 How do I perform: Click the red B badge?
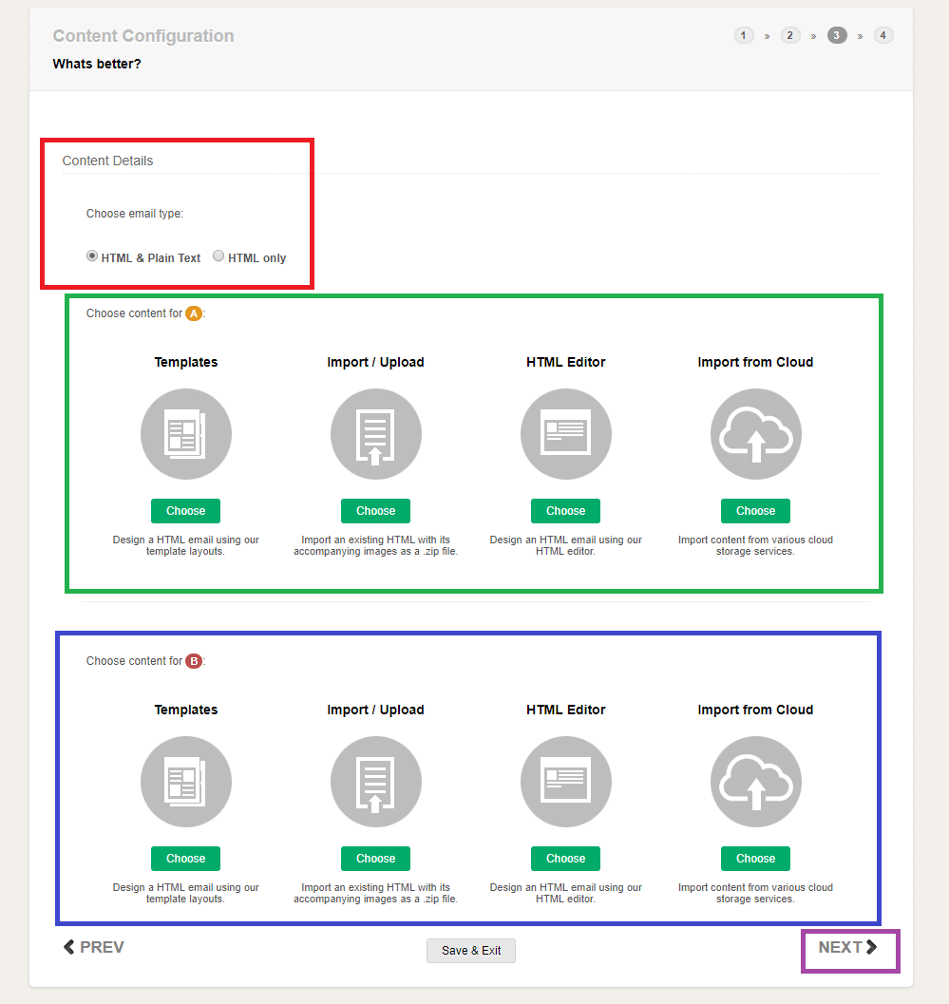point(194,661)
